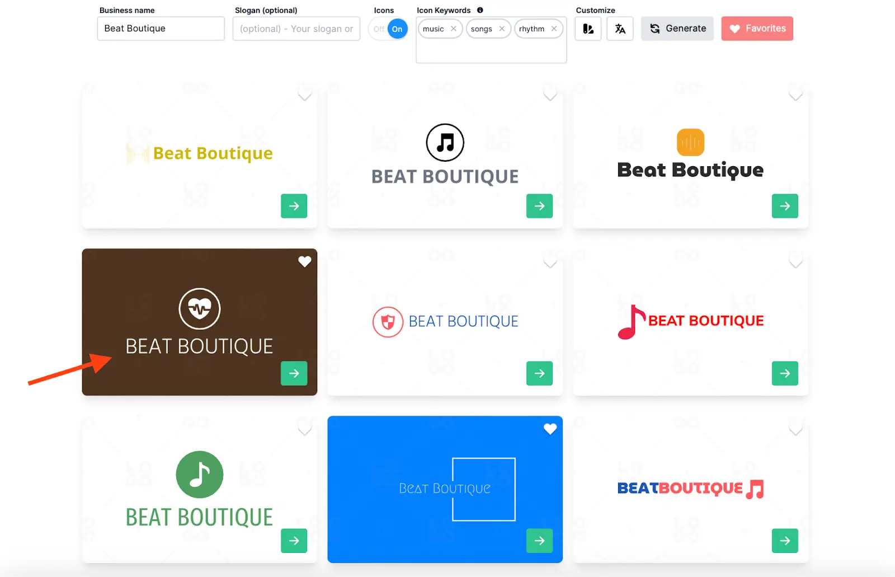Click the Generate button
Screen dimensions: 895x577
(677, 29)
